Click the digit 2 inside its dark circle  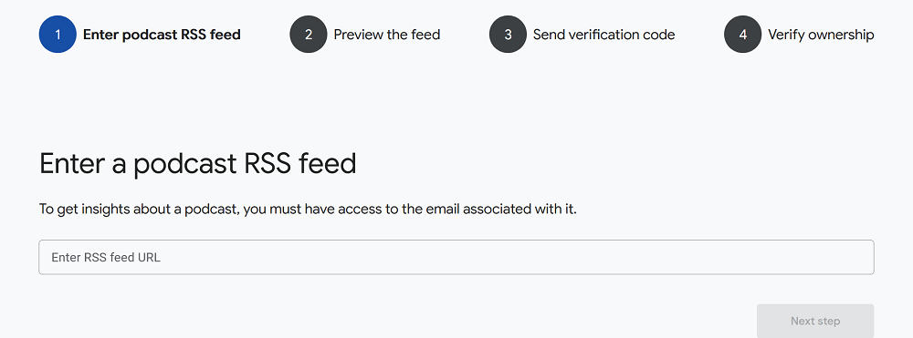[x=309, y=35]
